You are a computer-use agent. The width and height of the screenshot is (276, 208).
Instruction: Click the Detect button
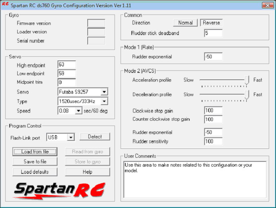click(95, 137)
